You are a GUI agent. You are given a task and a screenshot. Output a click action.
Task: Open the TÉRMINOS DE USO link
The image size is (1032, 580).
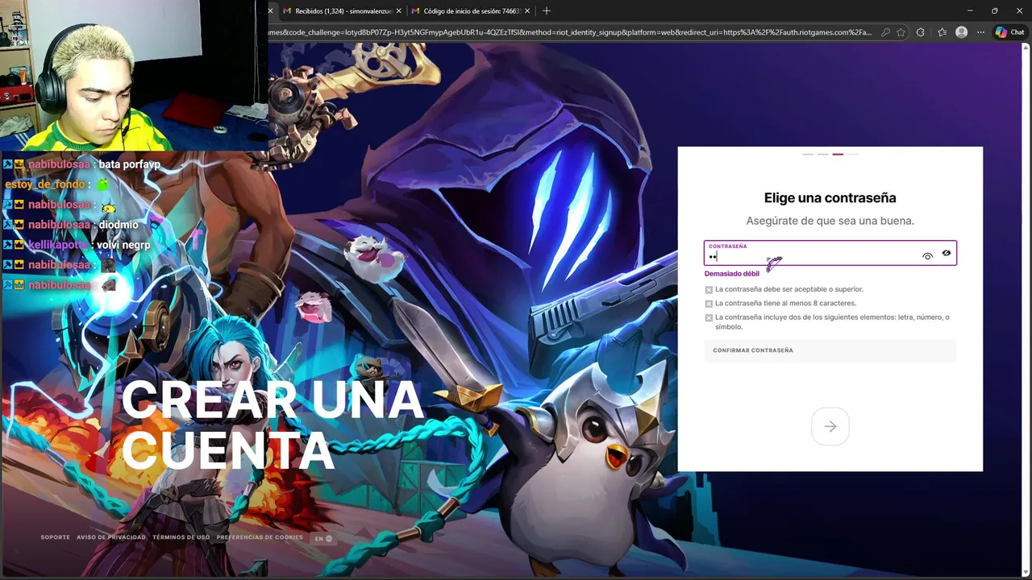coord(181,537)
